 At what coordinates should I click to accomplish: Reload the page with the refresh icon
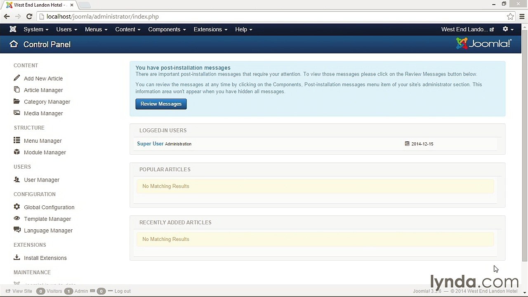coord(29,16)
